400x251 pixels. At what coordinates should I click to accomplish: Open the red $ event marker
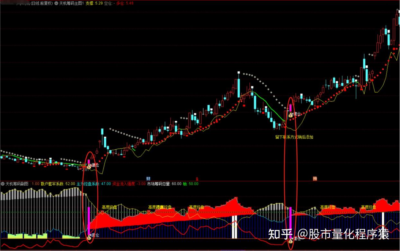197,179
